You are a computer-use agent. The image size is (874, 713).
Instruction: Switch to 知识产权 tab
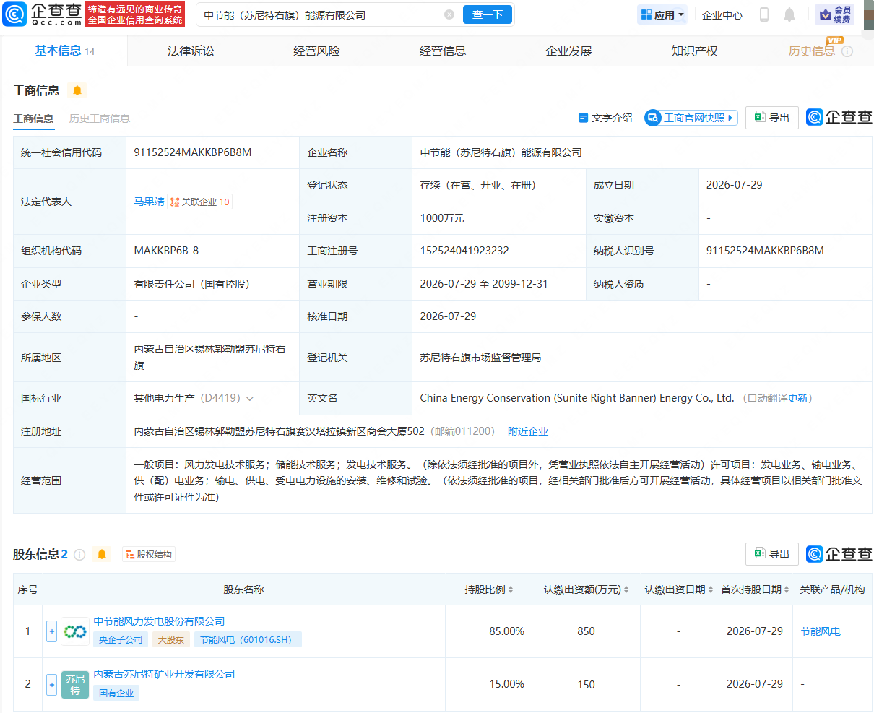[694, 51]
